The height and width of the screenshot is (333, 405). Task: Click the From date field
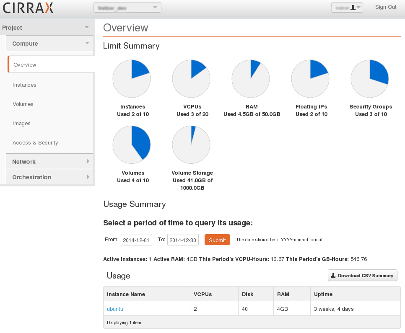pos(136,240)
